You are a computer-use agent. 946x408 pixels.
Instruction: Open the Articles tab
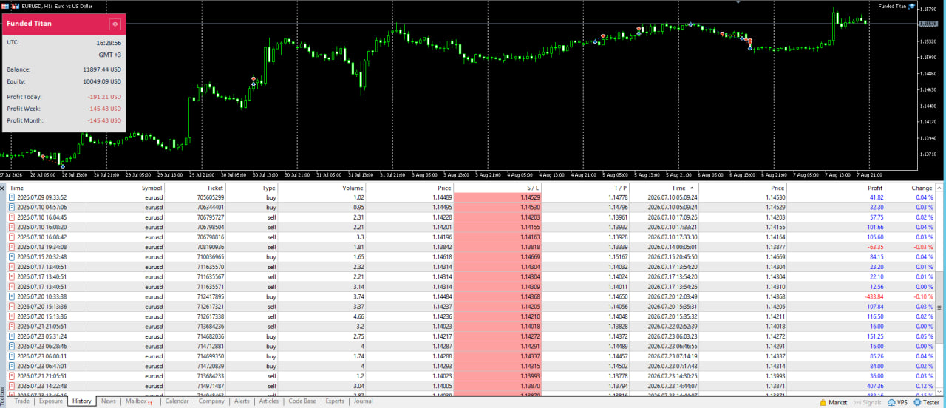click(269, 401)
